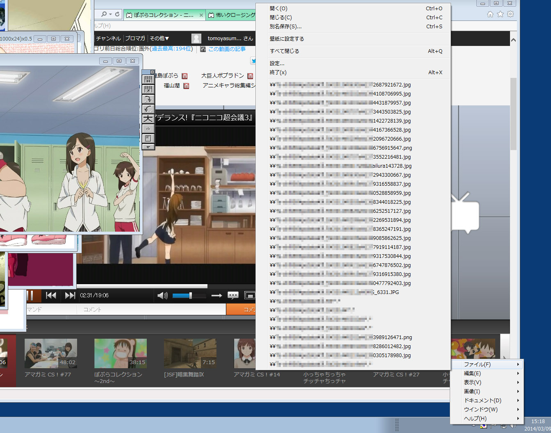Open the browser settings gear icon

pyautogui.click(x=510, y=14)
